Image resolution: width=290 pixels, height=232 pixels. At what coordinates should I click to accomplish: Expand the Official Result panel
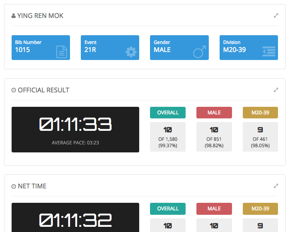[276, 90]
